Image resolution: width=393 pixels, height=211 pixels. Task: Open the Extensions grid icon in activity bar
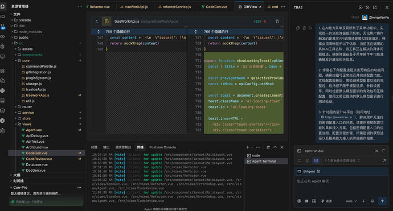click(x=2, y=71)
